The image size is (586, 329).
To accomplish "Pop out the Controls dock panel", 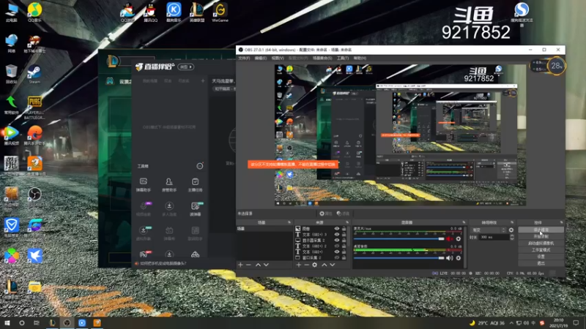I will point(561,222).
